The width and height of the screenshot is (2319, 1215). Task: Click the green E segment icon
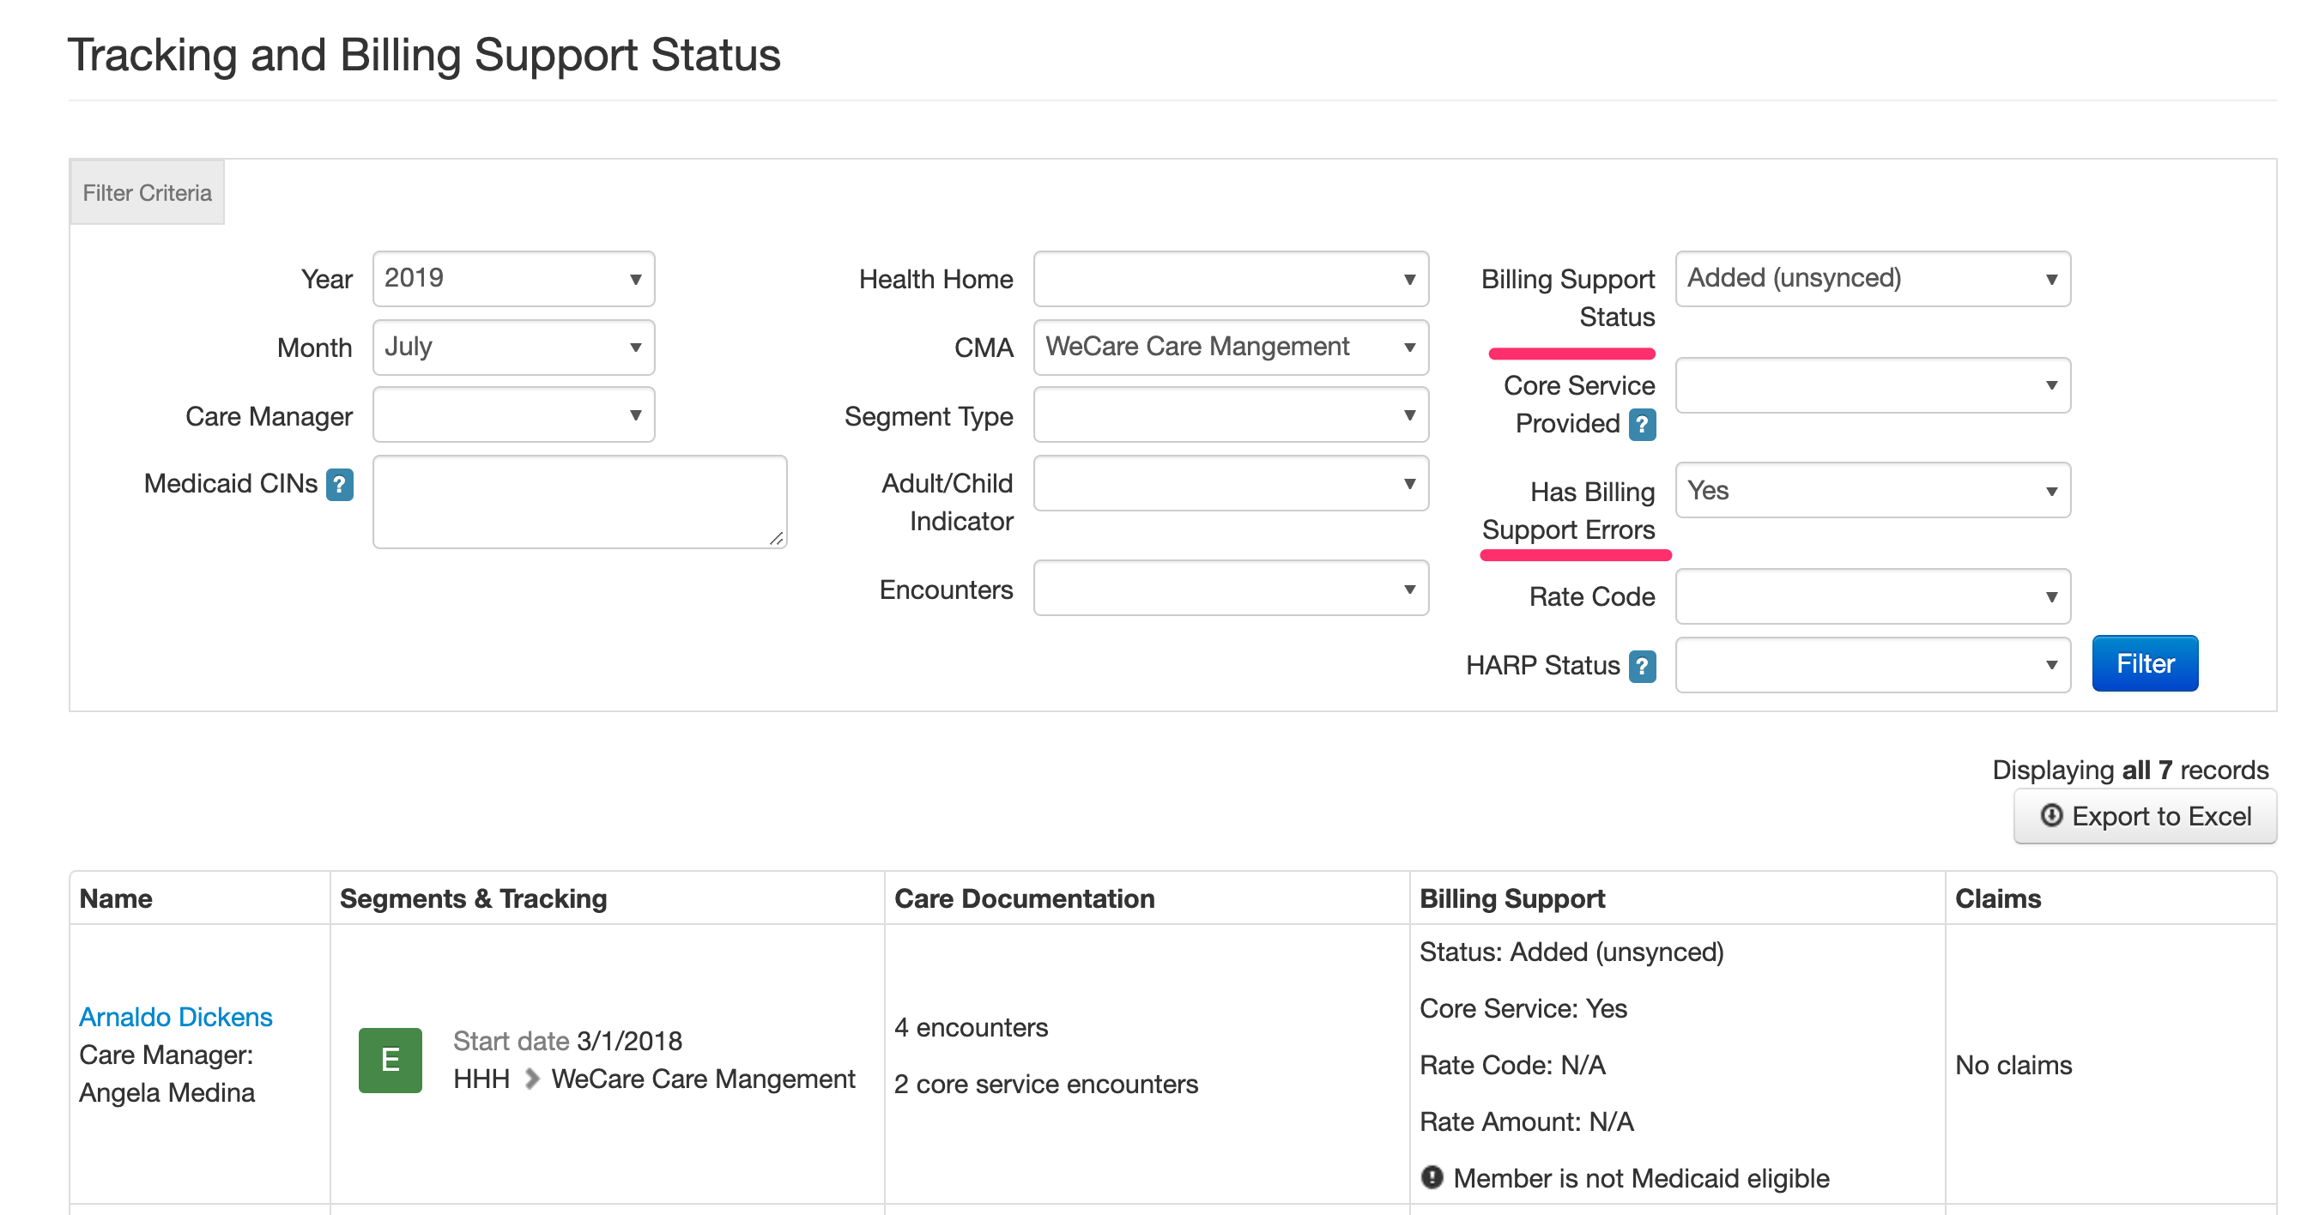click(391, 1060)
